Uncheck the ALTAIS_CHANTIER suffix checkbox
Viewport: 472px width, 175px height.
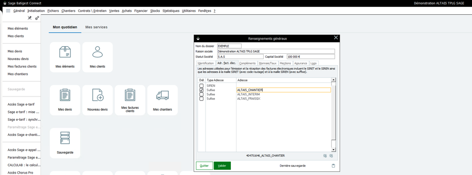click(201, 90)
